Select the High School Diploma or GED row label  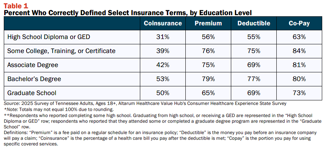49,37
